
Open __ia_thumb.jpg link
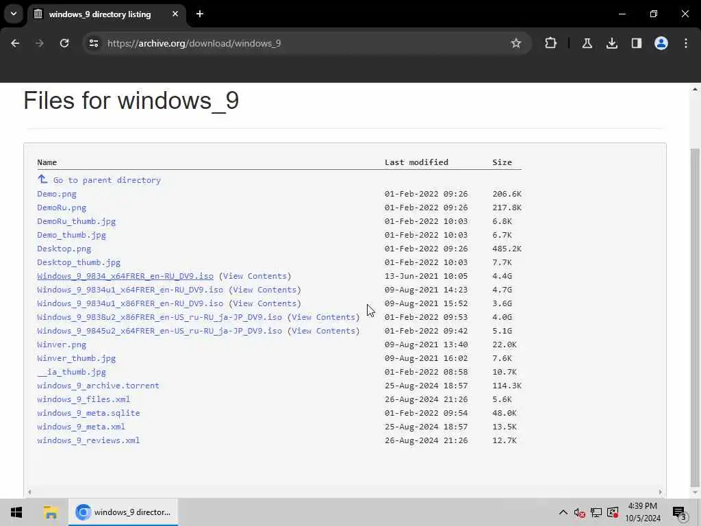[71, 372]
